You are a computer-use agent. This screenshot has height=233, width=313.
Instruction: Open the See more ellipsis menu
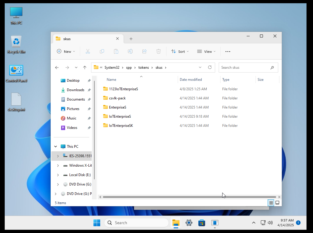pos(228,52)
